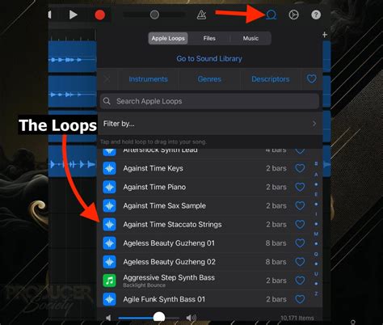Switch to the Music tab
383x325 pixels.
click(x=250, y=38)
